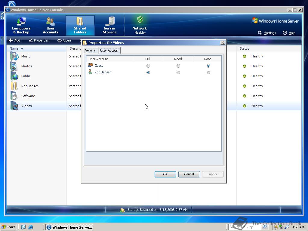The width and height of the screenshot is (308, 231).
Task: Click the Windows Home Server title bar icon
Action: pos(8,10)
